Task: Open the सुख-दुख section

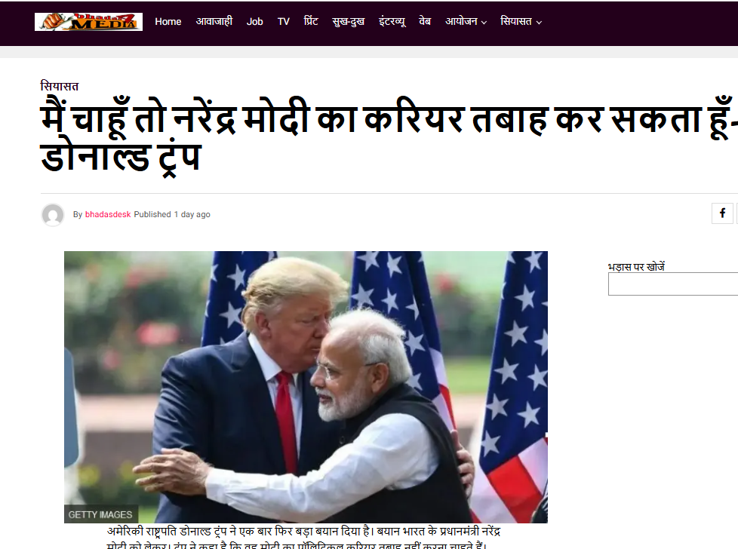Action: click(349, 22)
